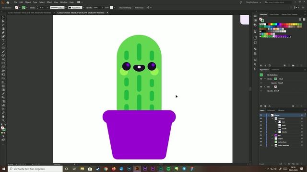Select the Hand tool
This screenshot has height=172, width=307.
[3, 117]
